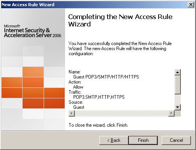Click the summary scroll down arrow
Image resolution: width=196 pixels, height=150 pixels.
(178, 107)
